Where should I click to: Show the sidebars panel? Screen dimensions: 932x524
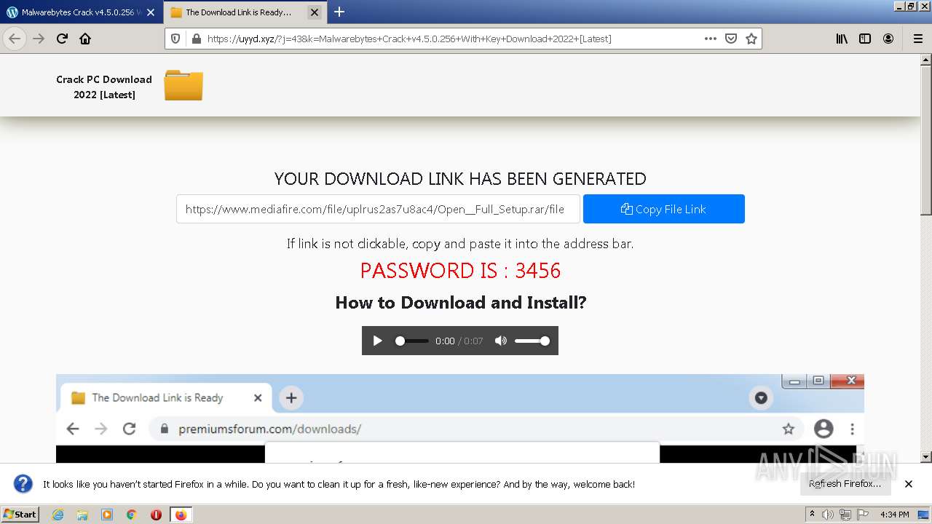865,39
